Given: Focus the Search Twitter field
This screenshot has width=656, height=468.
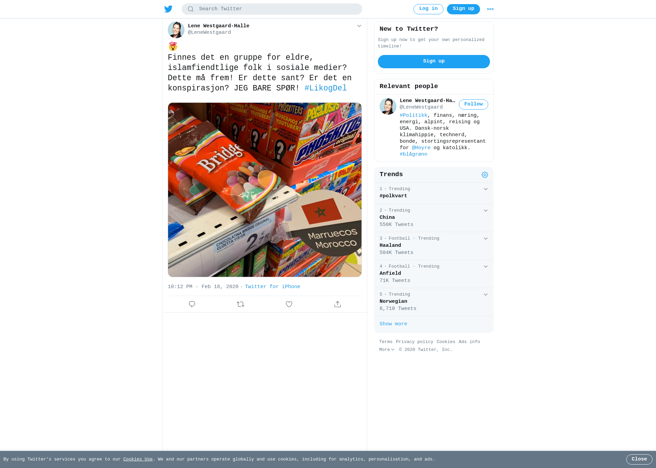Looking at the screenshot, I should (272, 9).
